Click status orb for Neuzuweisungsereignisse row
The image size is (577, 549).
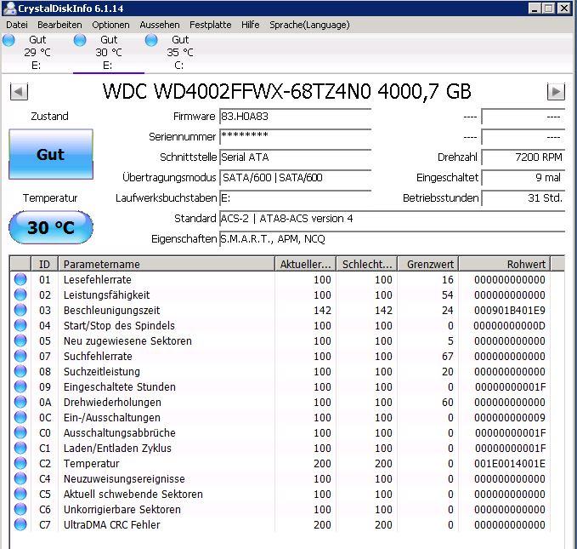[x=20, y=478]
